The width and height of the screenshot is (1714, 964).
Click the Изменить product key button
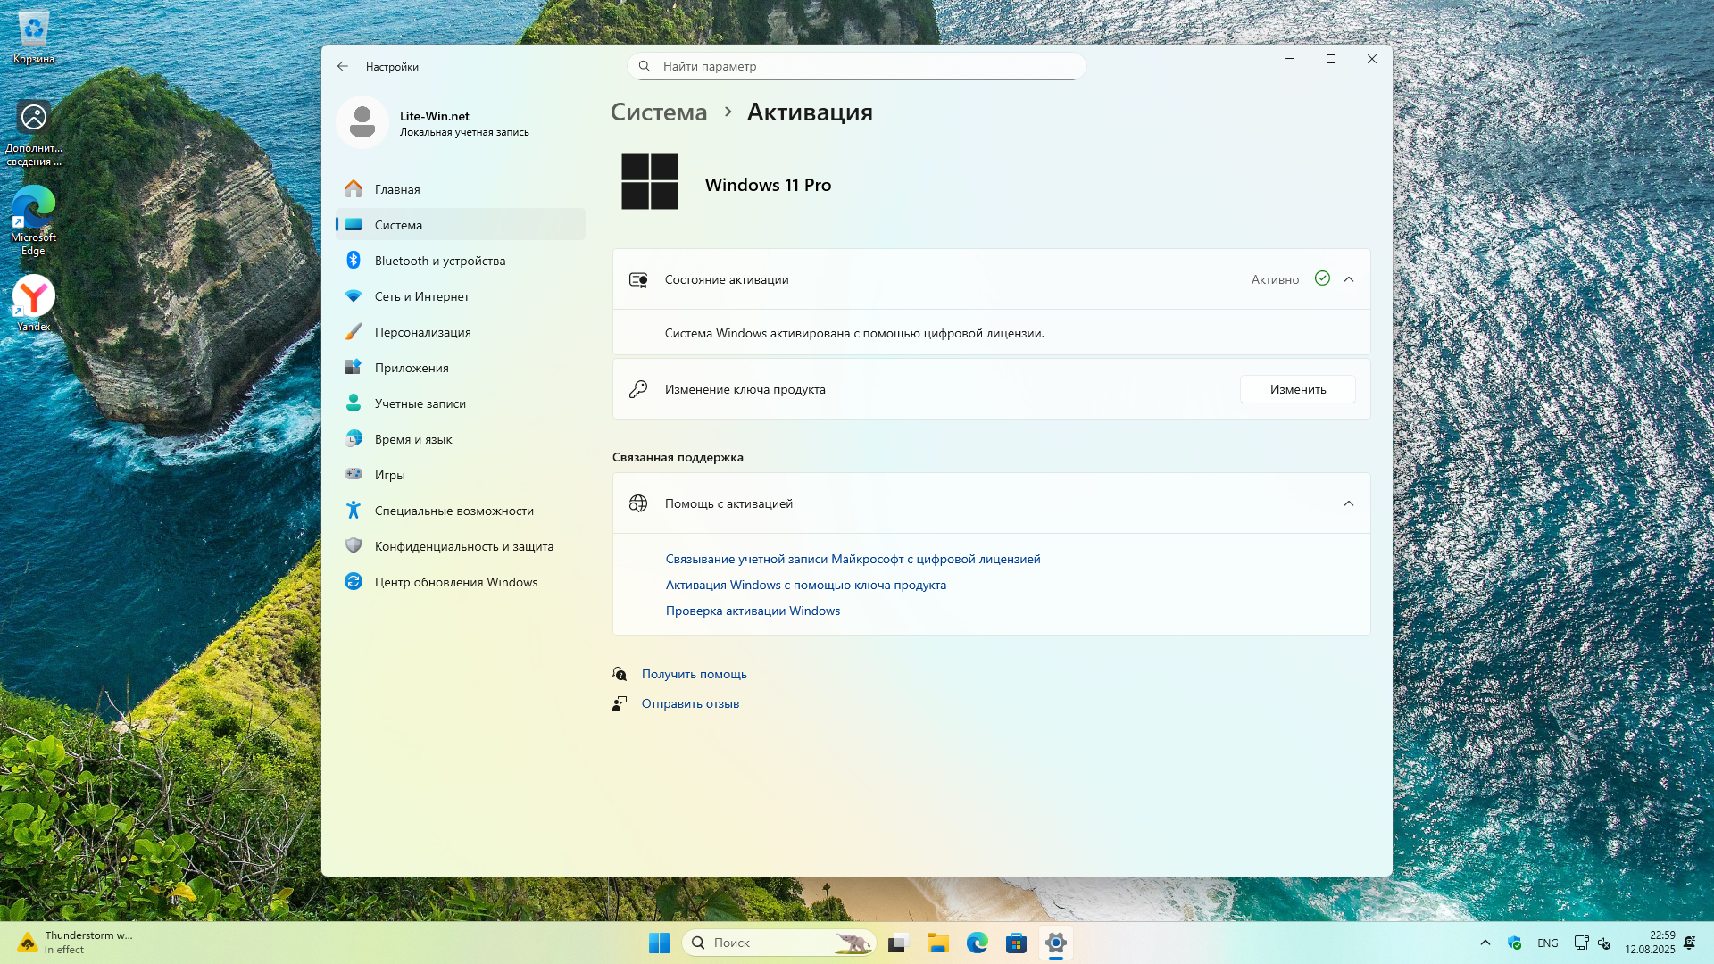coord(1297,389)
